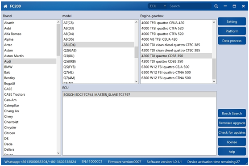Select brand Chevrolet
The image size is (249, 166).
tap(30, 122)
